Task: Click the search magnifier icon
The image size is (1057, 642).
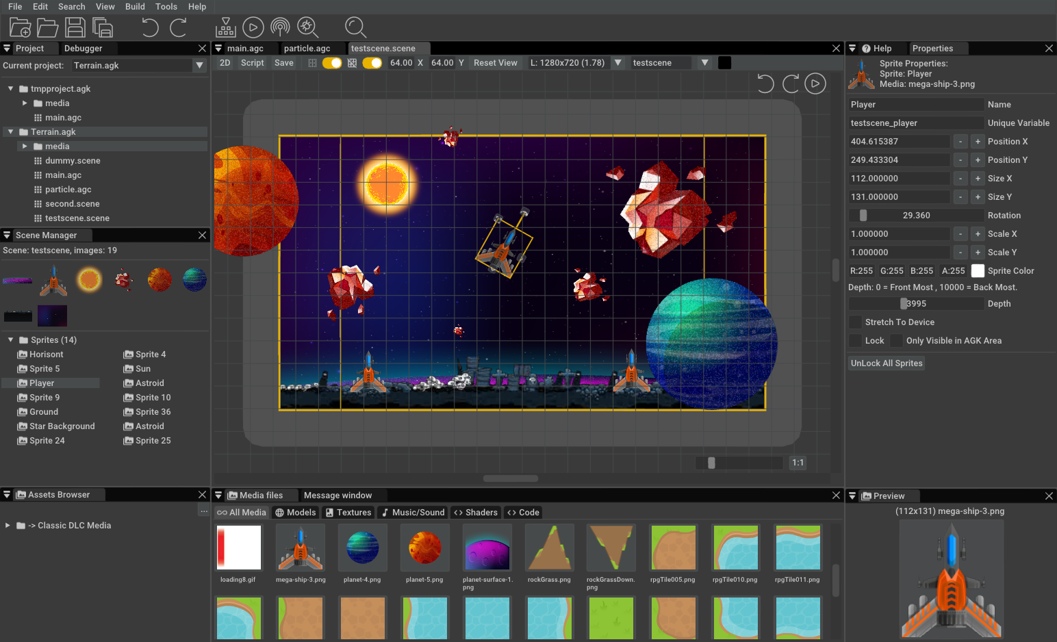Action: click(355, 27)
